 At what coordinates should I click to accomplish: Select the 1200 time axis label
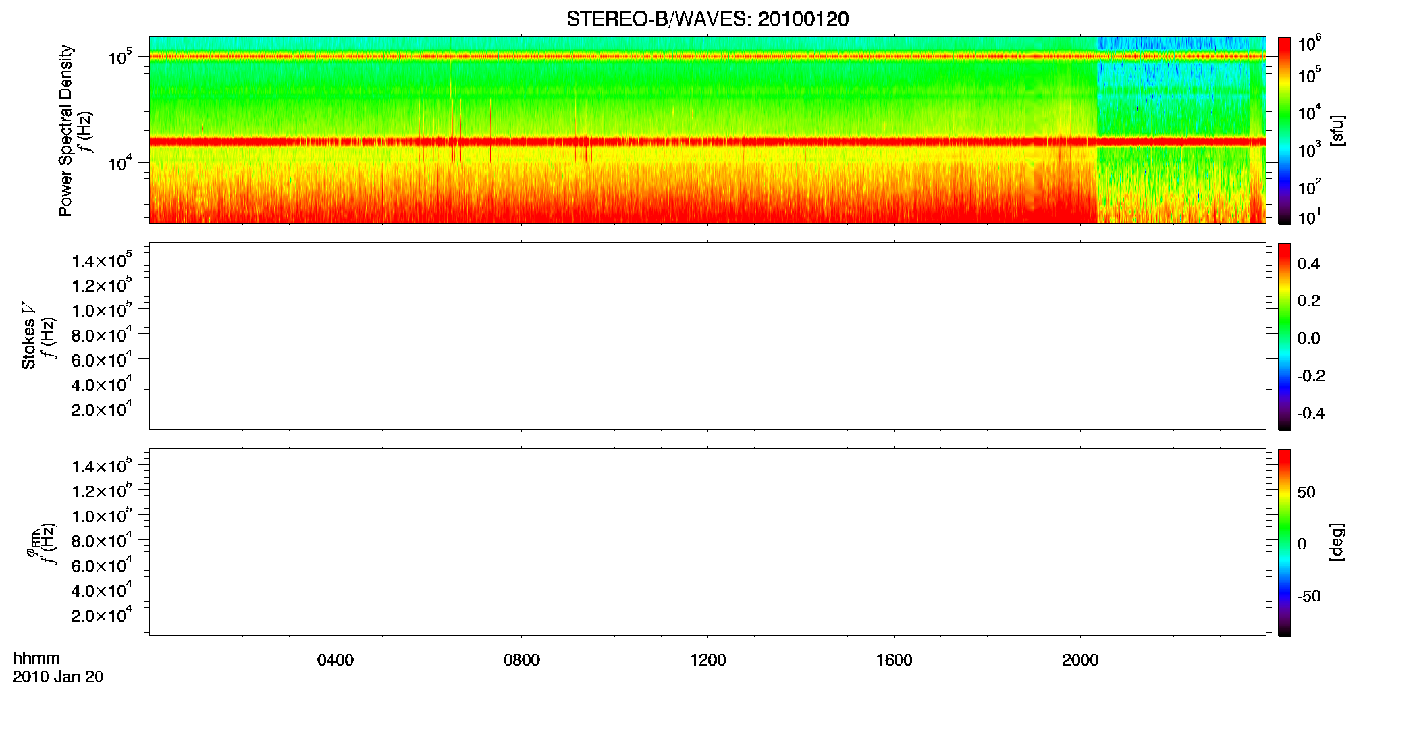(x=708, y=660)
